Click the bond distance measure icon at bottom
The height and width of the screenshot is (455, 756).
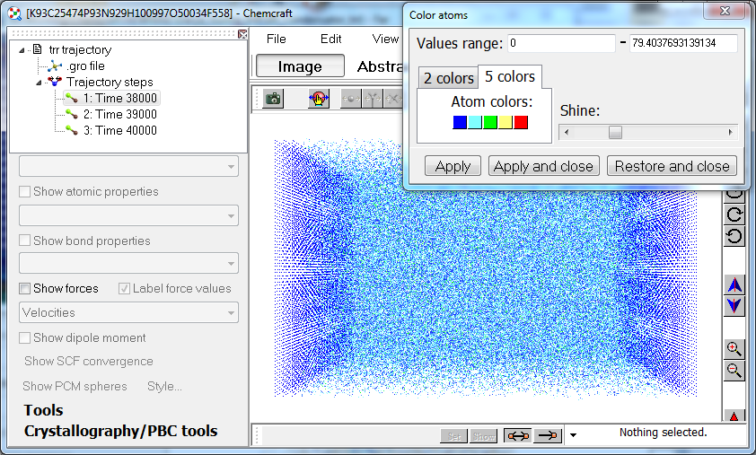516,435
